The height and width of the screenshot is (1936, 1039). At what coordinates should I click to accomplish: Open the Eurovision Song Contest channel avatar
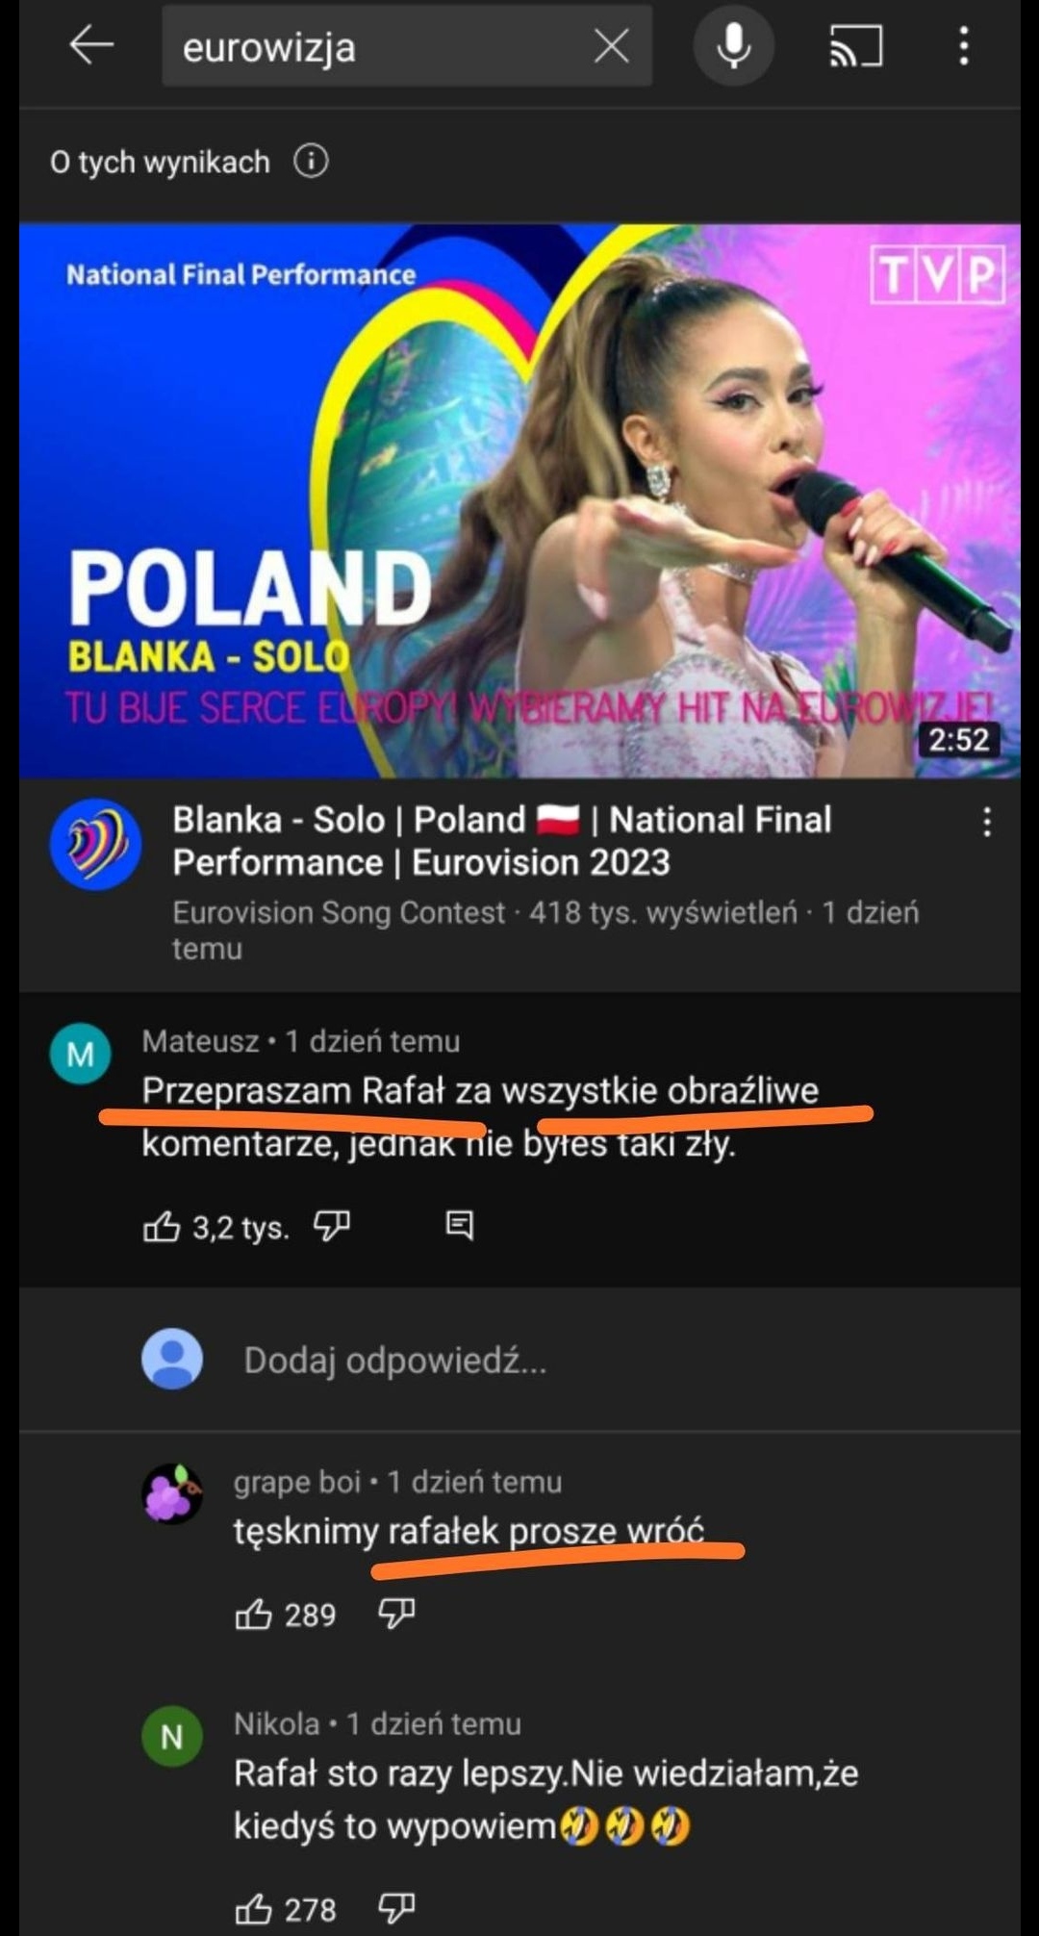click(x=96, y=844)
